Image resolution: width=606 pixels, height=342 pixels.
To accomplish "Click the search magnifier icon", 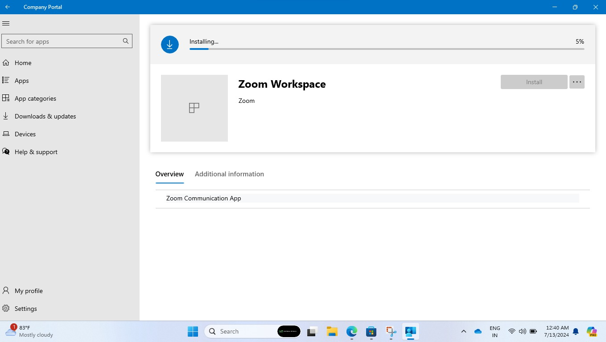I will [126, 41].
